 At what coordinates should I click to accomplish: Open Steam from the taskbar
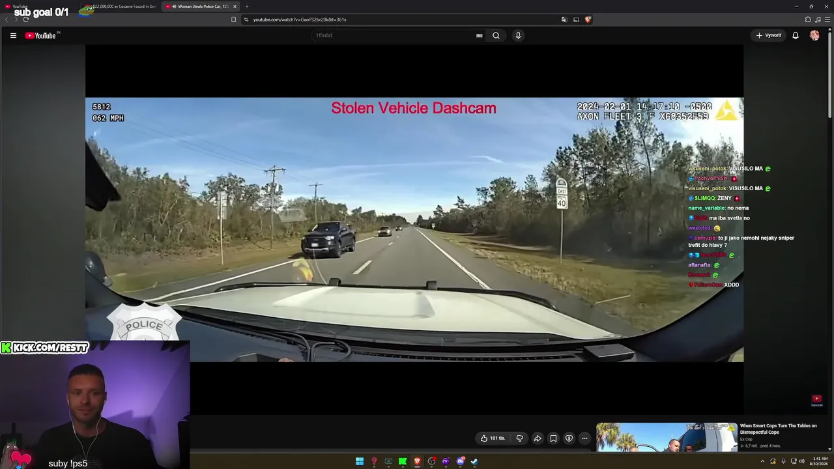click(x=474, y=461)
